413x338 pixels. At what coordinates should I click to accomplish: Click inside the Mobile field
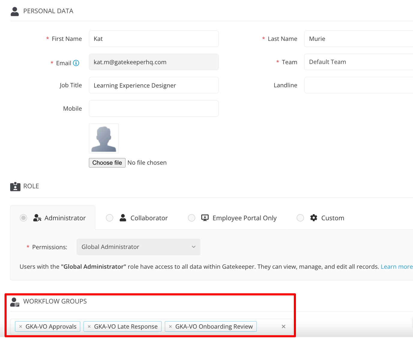tap(153, 108)
